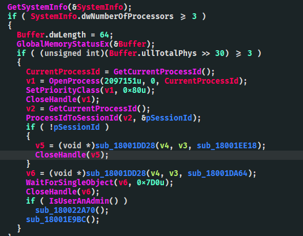
Task: Select the SetPriorityClass call
Action: click(x=63, y=91)
